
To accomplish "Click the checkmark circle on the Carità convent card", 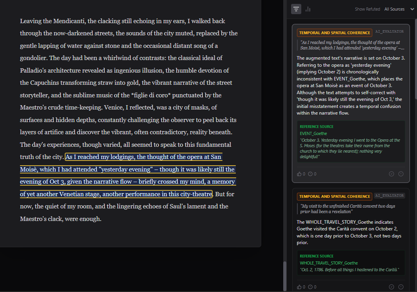I will [391, 287].
